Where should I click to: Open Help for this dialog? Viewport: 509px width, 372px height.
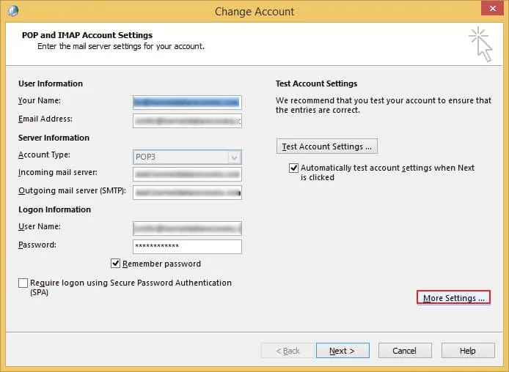coord(468,351)
